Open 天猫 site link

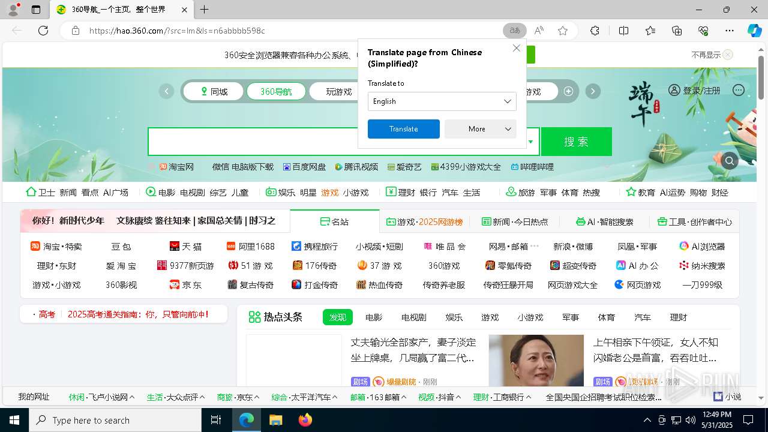point(185,246)
